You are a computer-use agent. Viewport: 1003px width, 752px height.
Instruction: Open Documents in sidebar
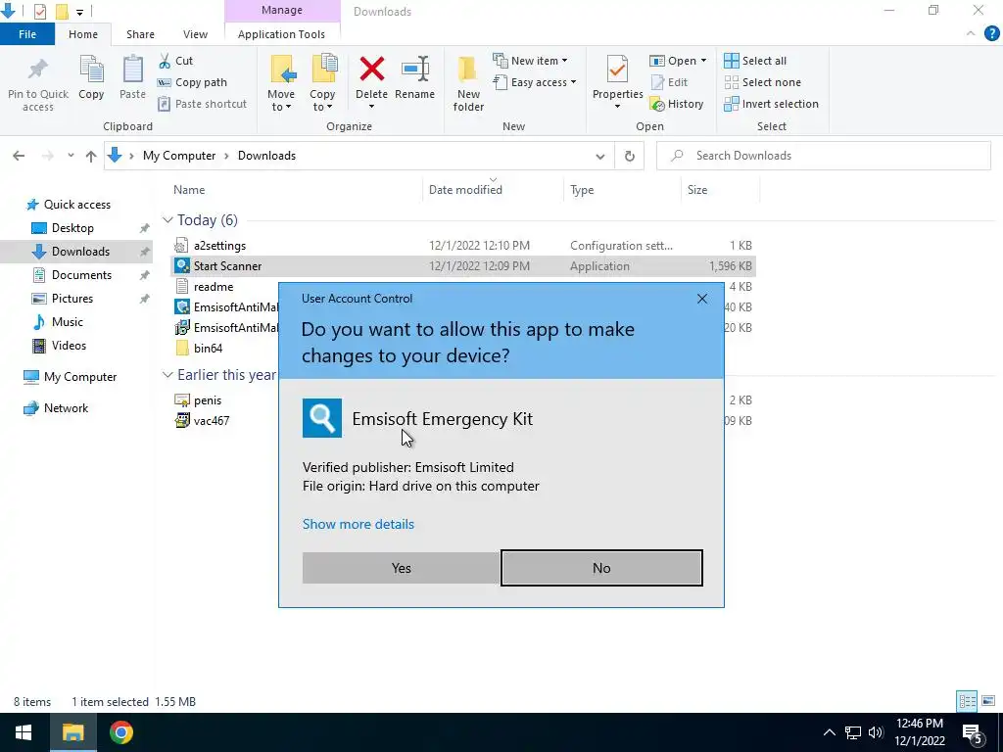pyautogui.click(x=81, y=275)
